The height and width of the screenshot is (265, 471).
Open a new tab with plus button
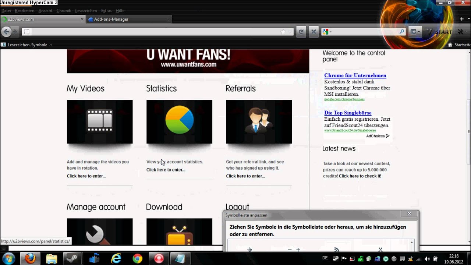tap(462, 19)
